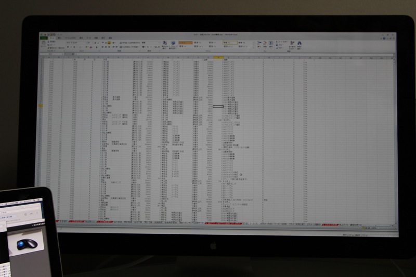
Task: Click into the formula bar
Action: [233, 54]
